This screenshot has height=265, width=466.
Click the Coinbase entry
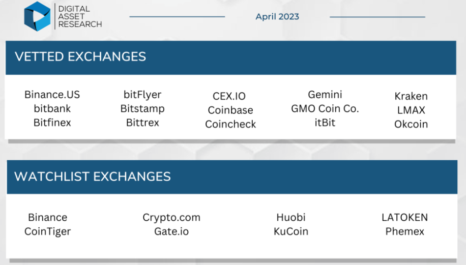coord(230,110)
